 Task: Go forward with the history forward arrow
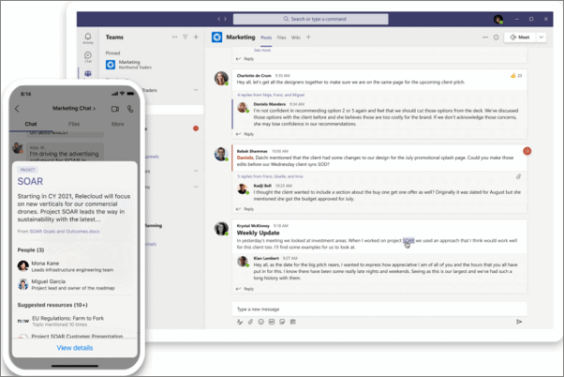tap(225, 19)
